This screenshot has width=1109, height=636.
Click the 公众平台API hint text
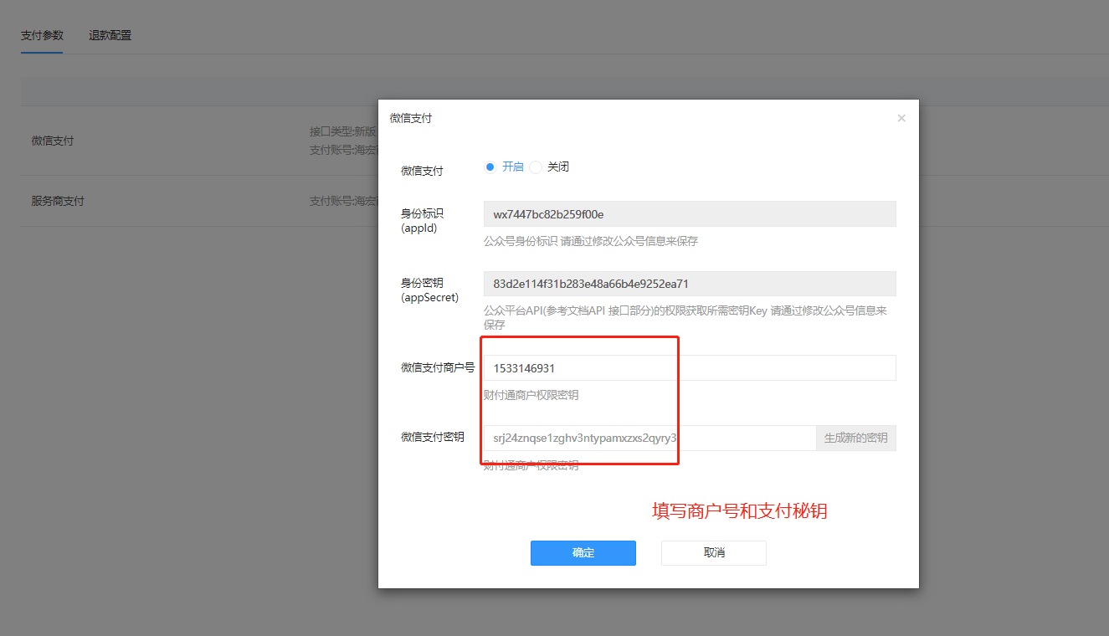tap(685, 317)
